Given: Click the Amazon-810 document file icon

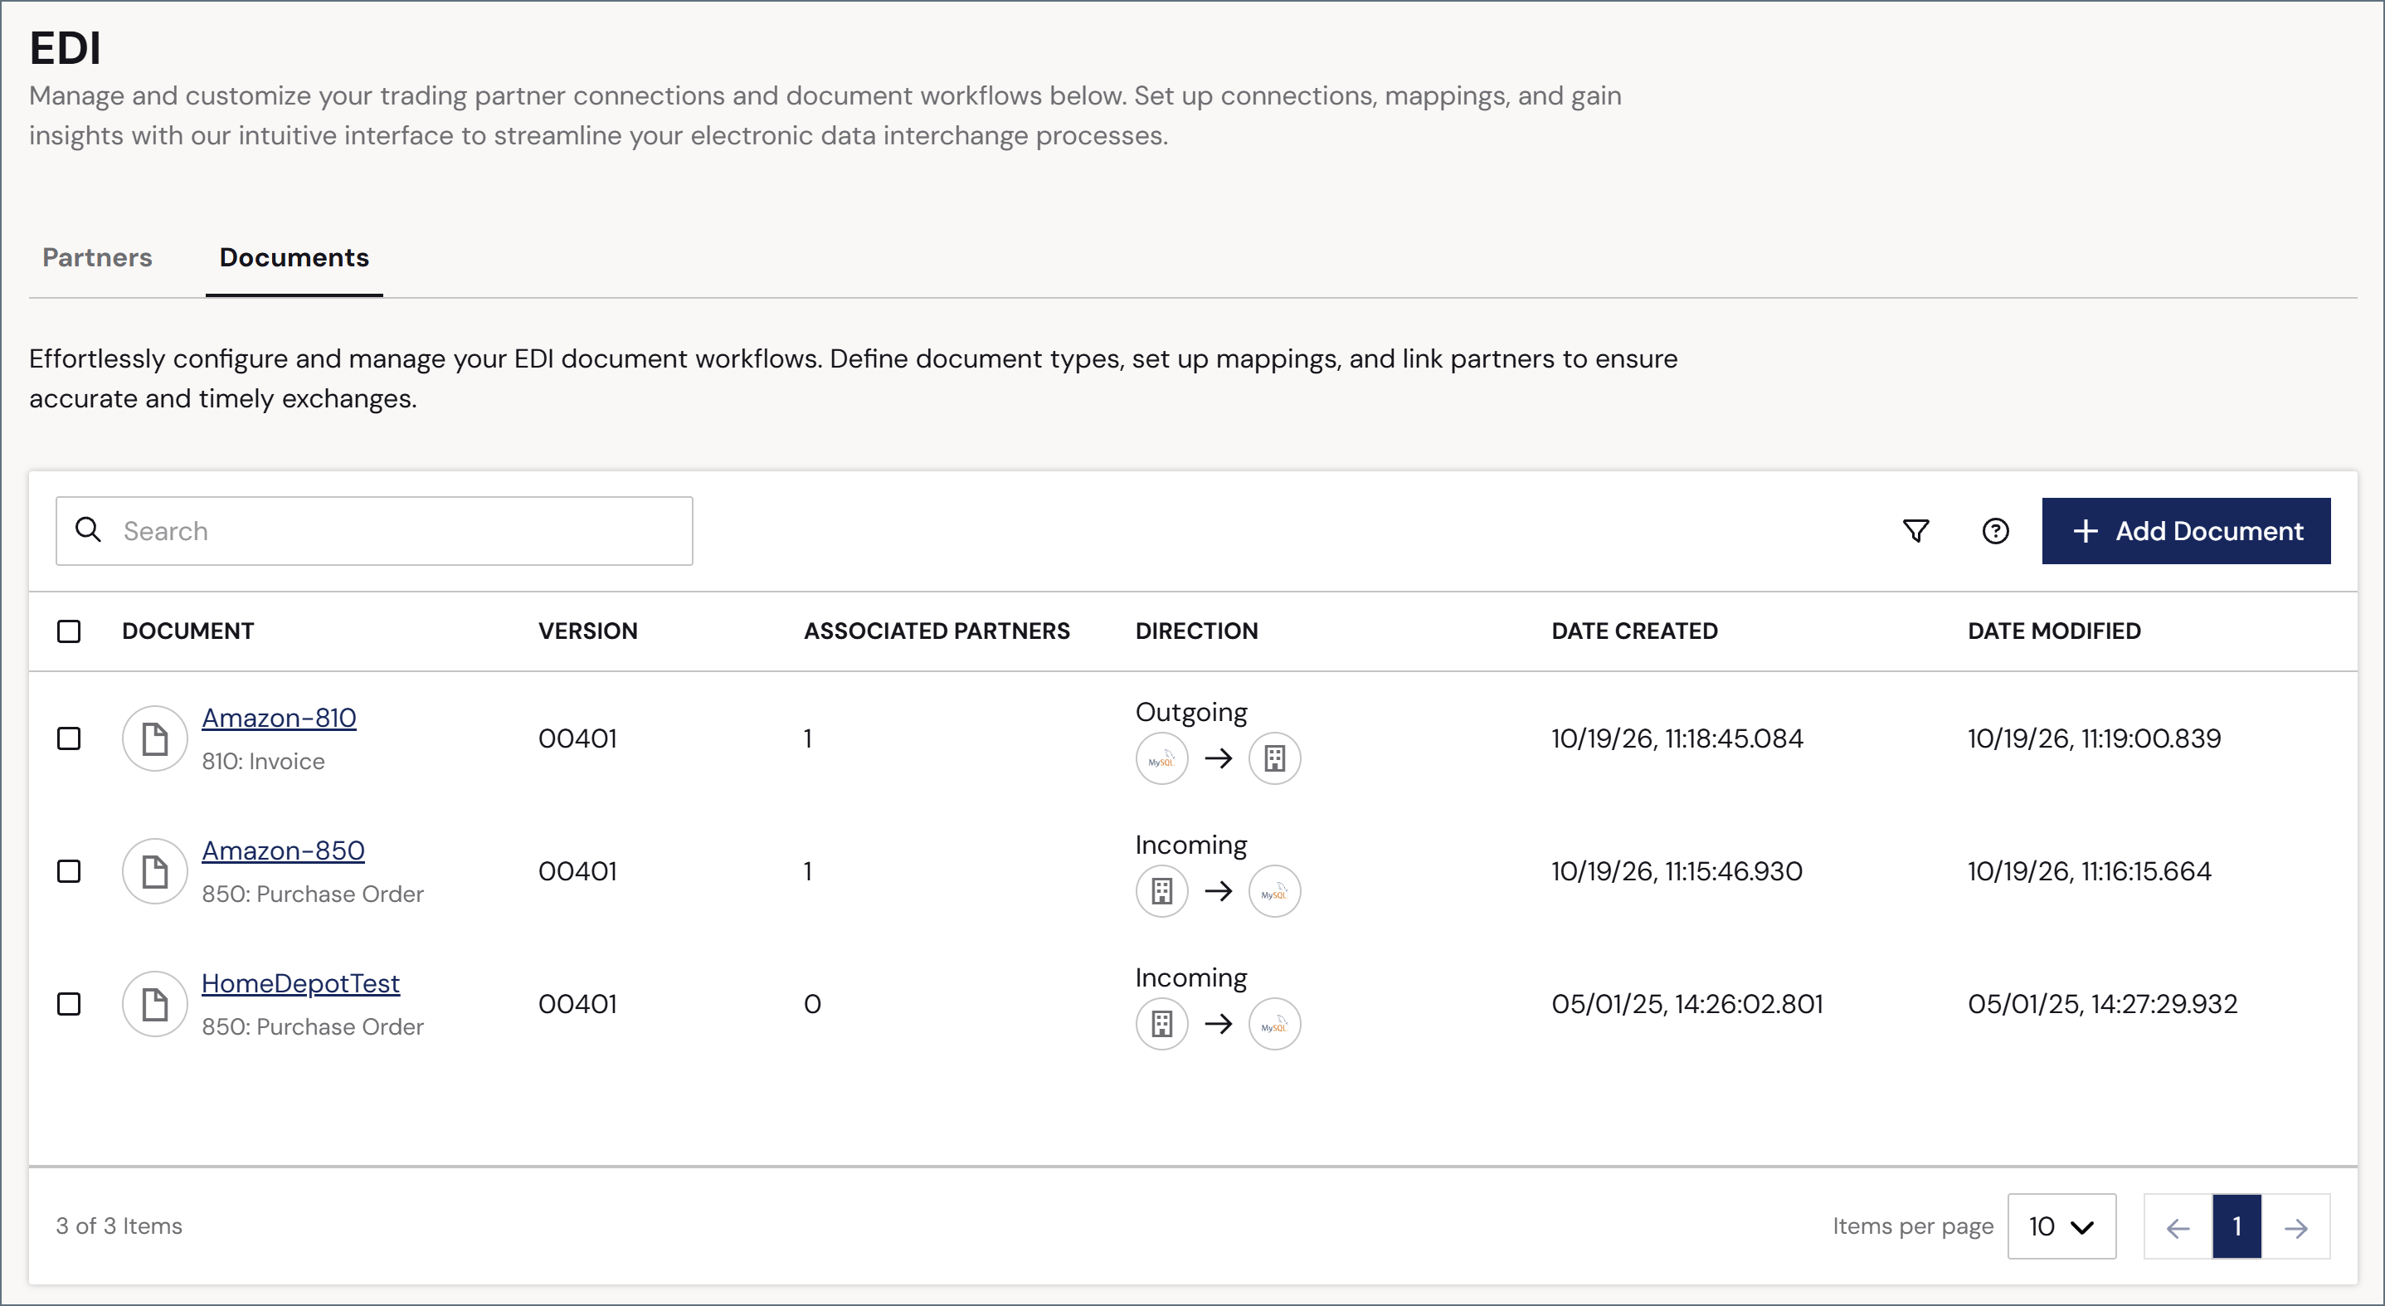Looking at the screenshot, I should pos(154,739).
